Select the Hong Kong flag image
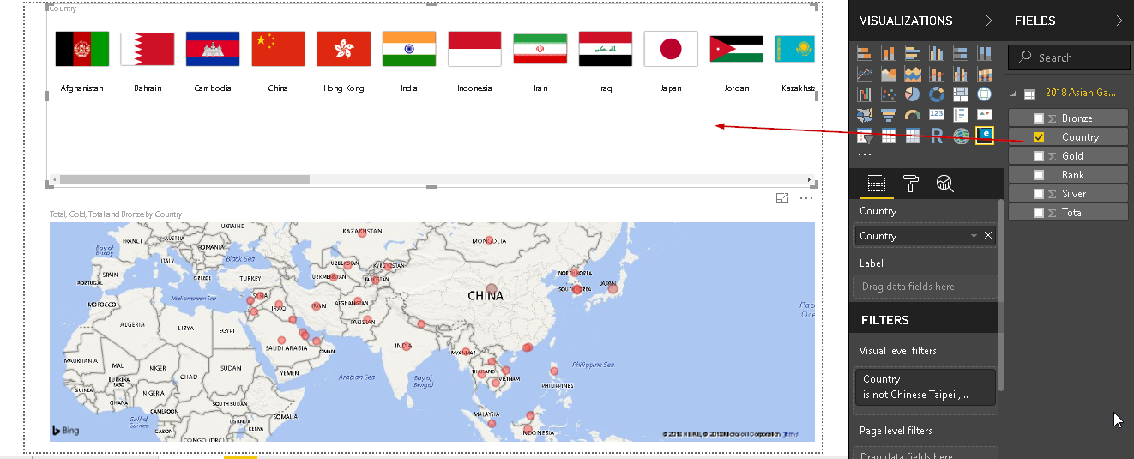Screen dimensions: 1134x459 click(x=344, y=49)
